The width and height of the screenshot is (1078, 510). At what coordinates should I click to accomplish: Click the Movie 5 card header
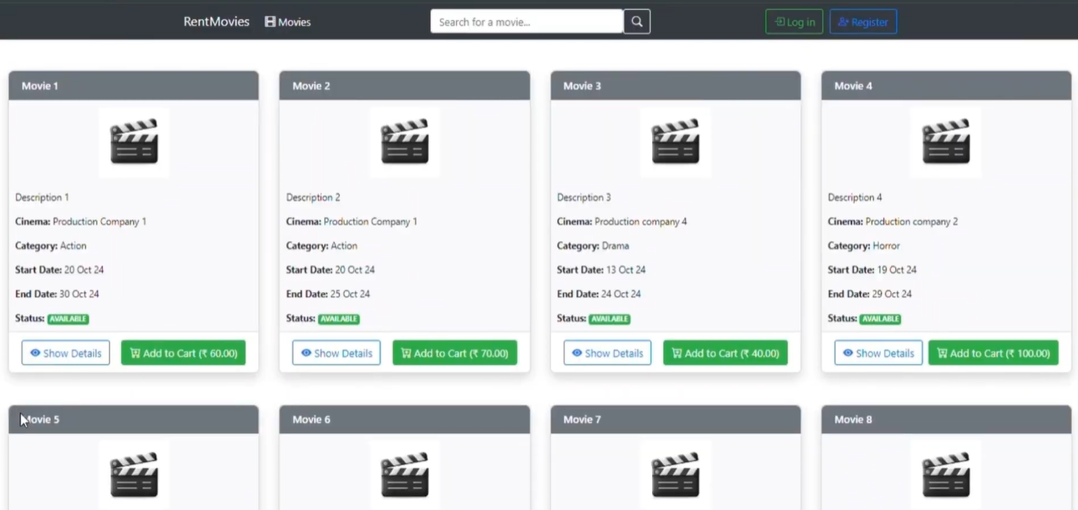pyautogui.click(x=134, y=420)
